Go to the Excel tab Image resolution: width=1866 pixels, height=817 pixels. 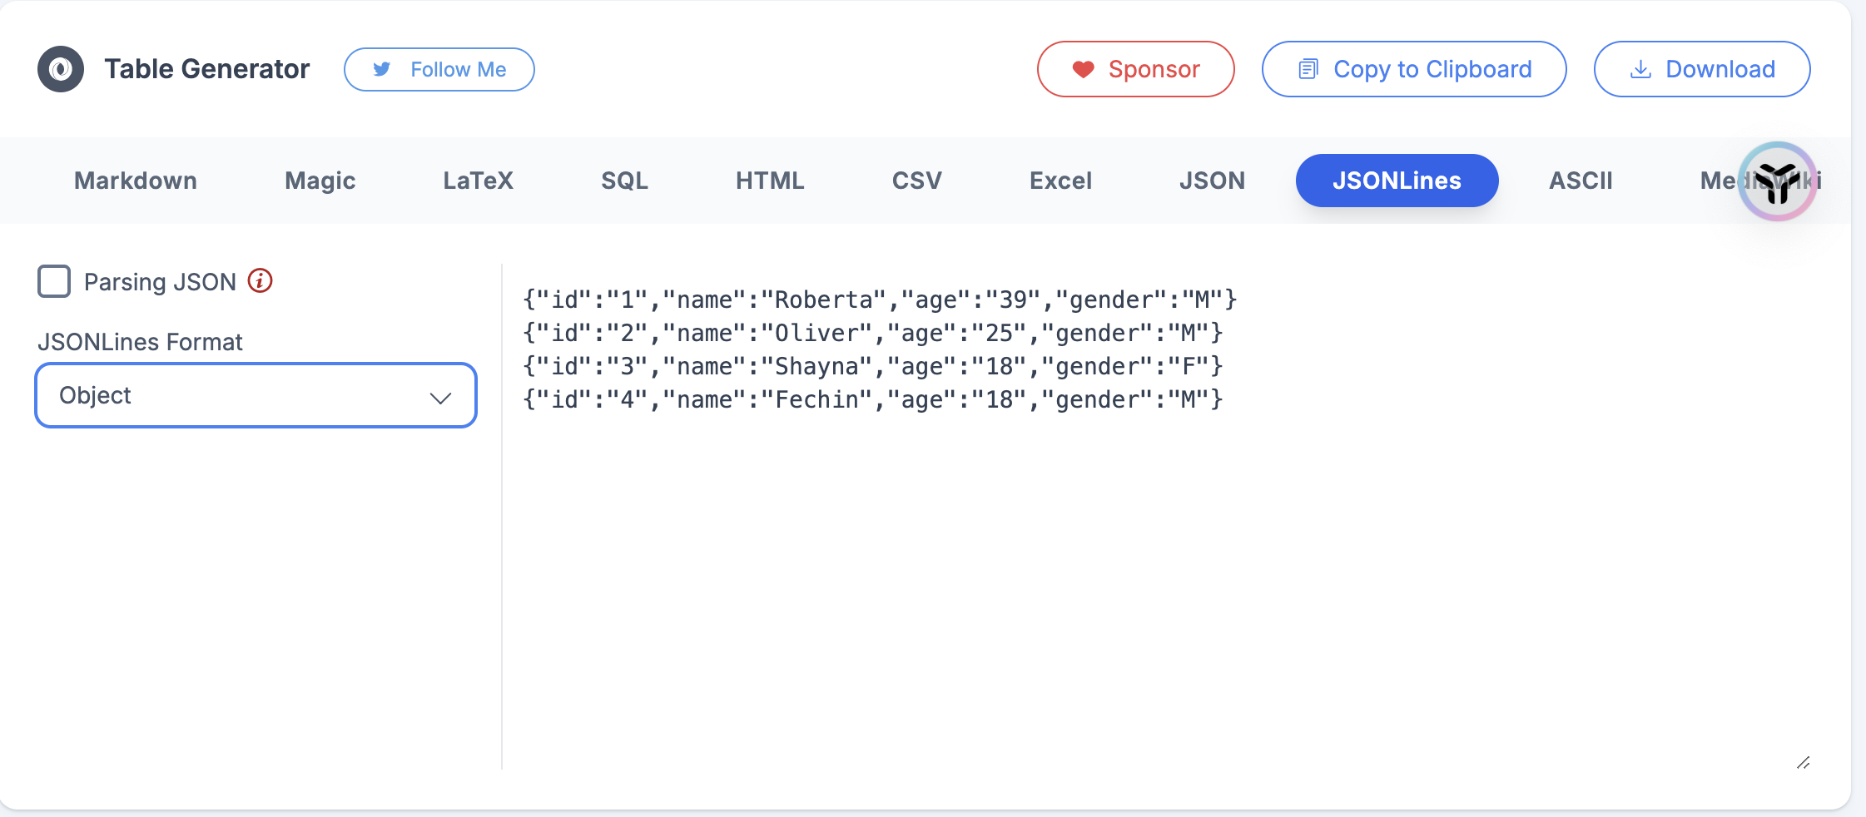1060,181
